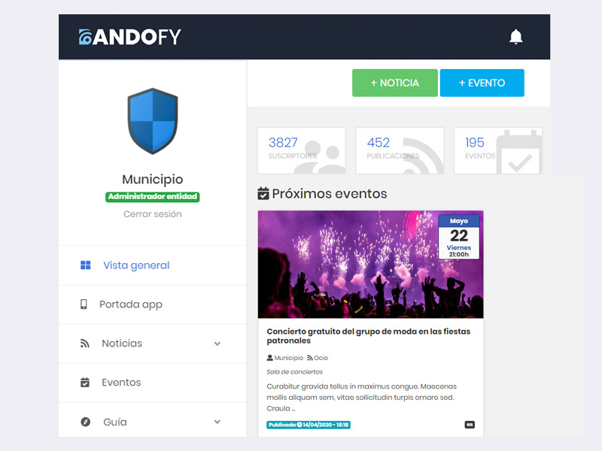Image resolution: width=602 pixels, height=451 pixels.
Task: Select the Vista general grid icon
Action: [x=85, y=265]
